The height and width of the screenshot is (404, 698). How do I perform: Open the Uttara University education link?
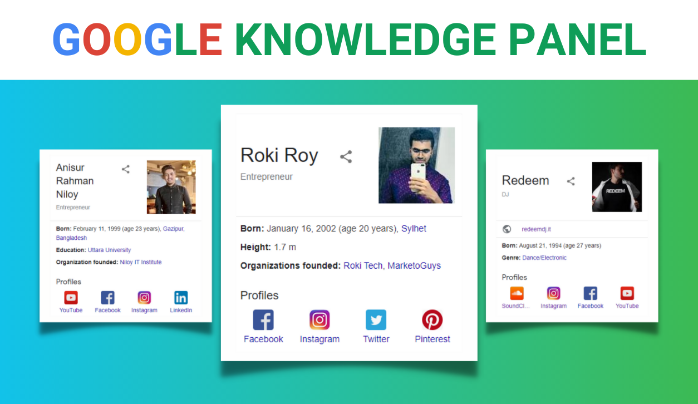[x=109, y=249]
